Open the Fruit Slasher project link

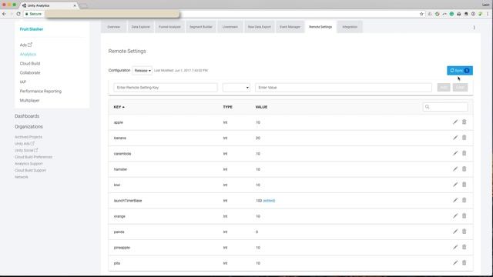32,29
